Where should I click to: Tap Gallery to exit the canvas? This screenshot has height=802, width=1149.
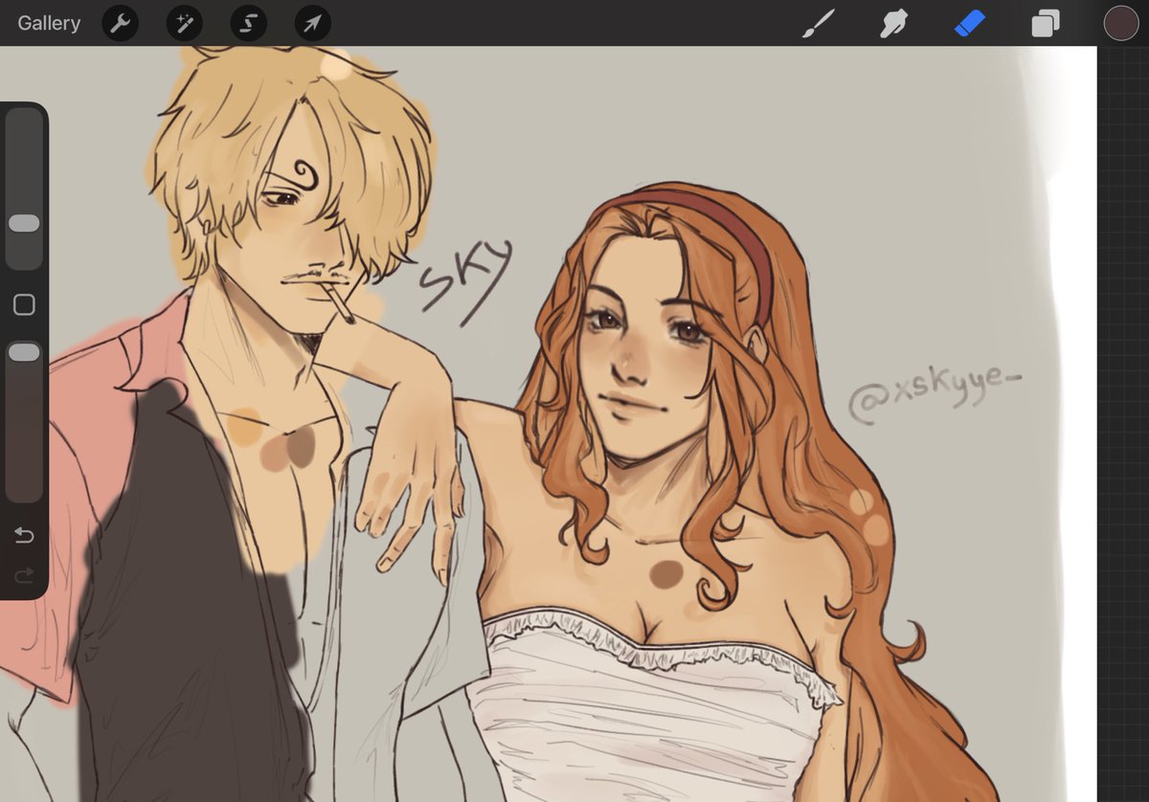(48, 23)
